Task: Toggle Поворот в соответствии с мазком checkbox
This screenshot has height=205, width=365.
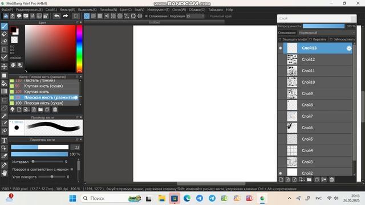Action: tap(72, 169)
